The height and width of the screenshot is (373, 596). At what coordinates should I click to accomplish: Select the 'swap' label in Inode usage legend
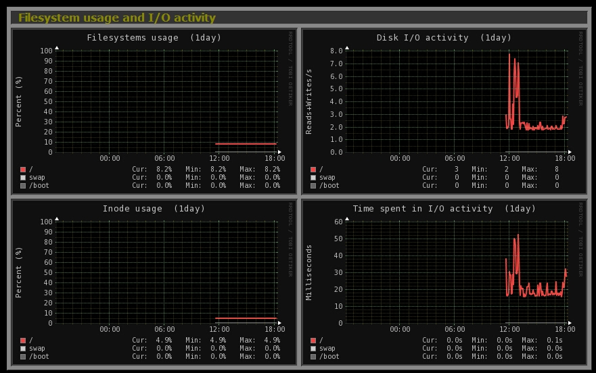[37, 348]
